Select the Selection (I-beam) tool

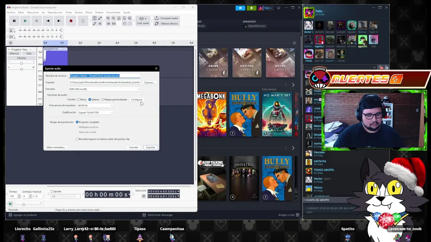[95, 18]
